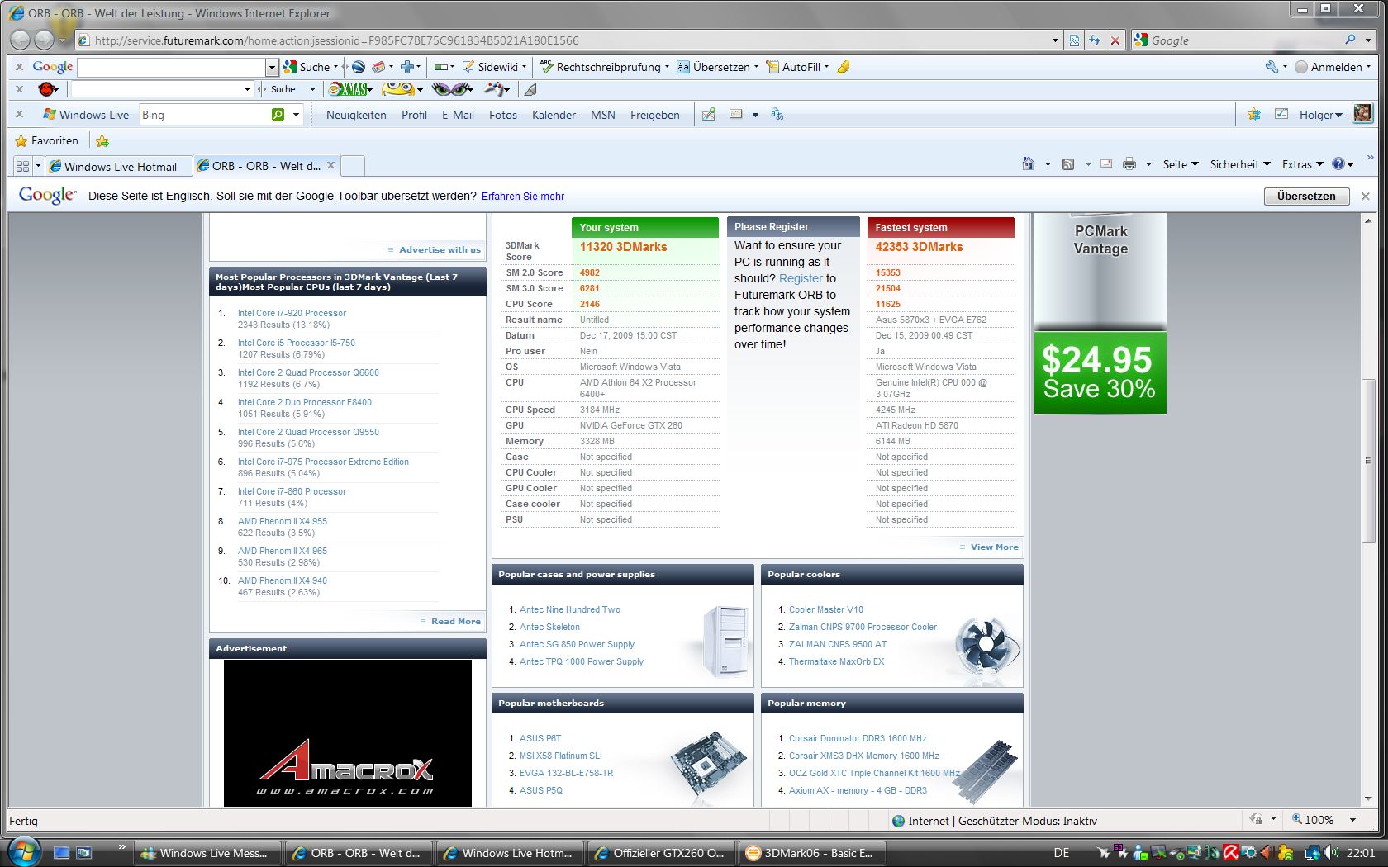Image resolution: width=1388 pixels, height=867 pixels.
Task: Click into the Bing search field
Action: point(204,115)
